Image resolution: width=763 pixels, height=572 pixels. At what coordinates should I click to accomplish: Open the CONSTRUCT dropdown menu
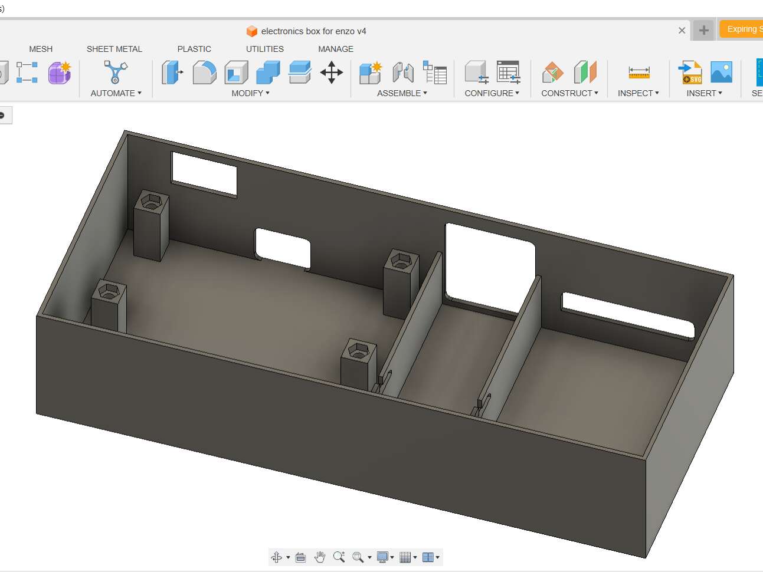coord(569,93)
